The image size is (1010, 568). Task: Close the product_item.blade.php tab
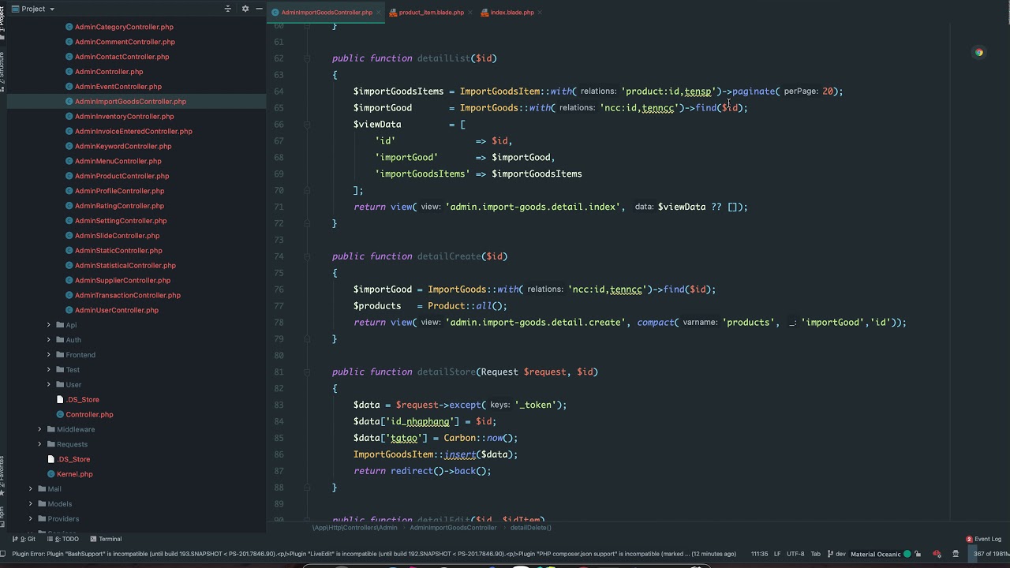pyautogui.click(x=470, y=13)
